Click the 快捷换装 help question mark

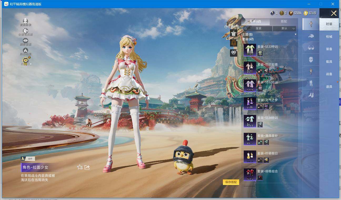tap(226, 27)
